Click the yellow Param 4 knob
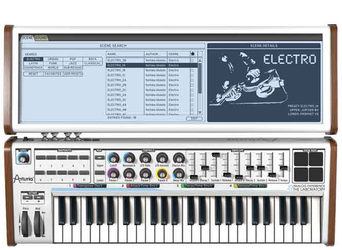 pyautogui.click(x=162, y=174)
